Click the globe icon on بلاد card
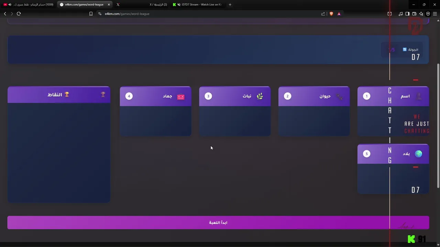 (418, 154)
